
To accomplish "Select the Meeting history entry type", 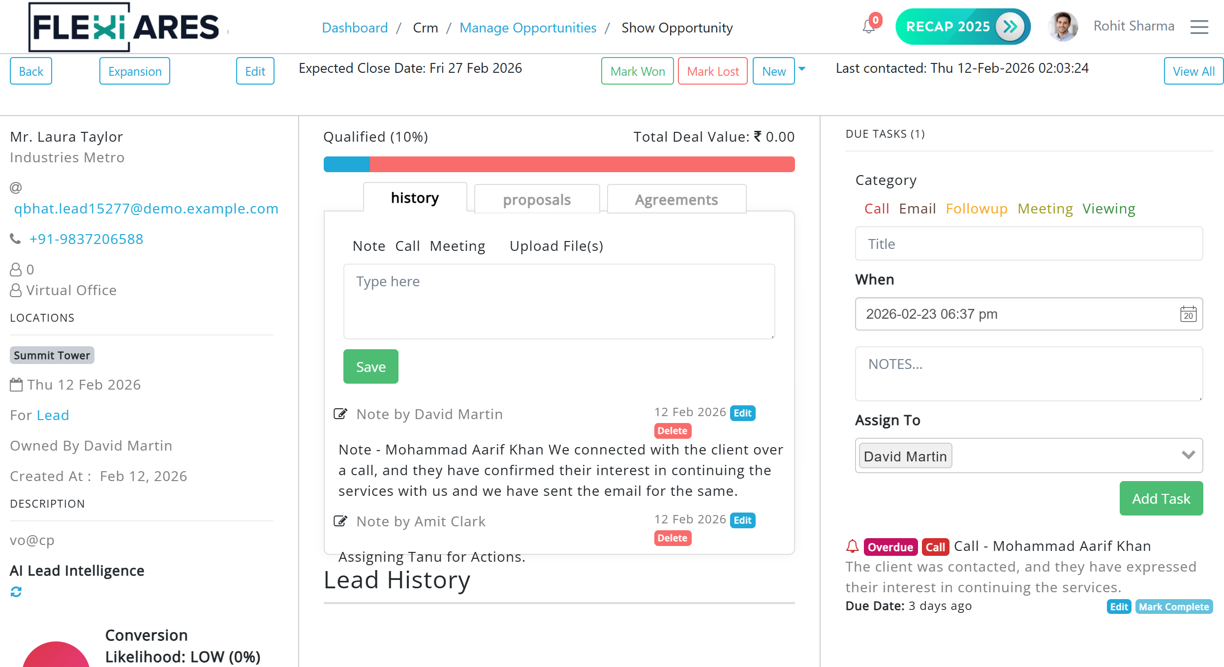I will [458, 246].
